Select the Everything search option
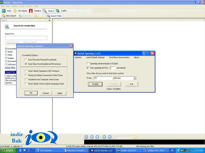This screenshot has width=205, height=153. pyautogui.click(x=6, y=49)
